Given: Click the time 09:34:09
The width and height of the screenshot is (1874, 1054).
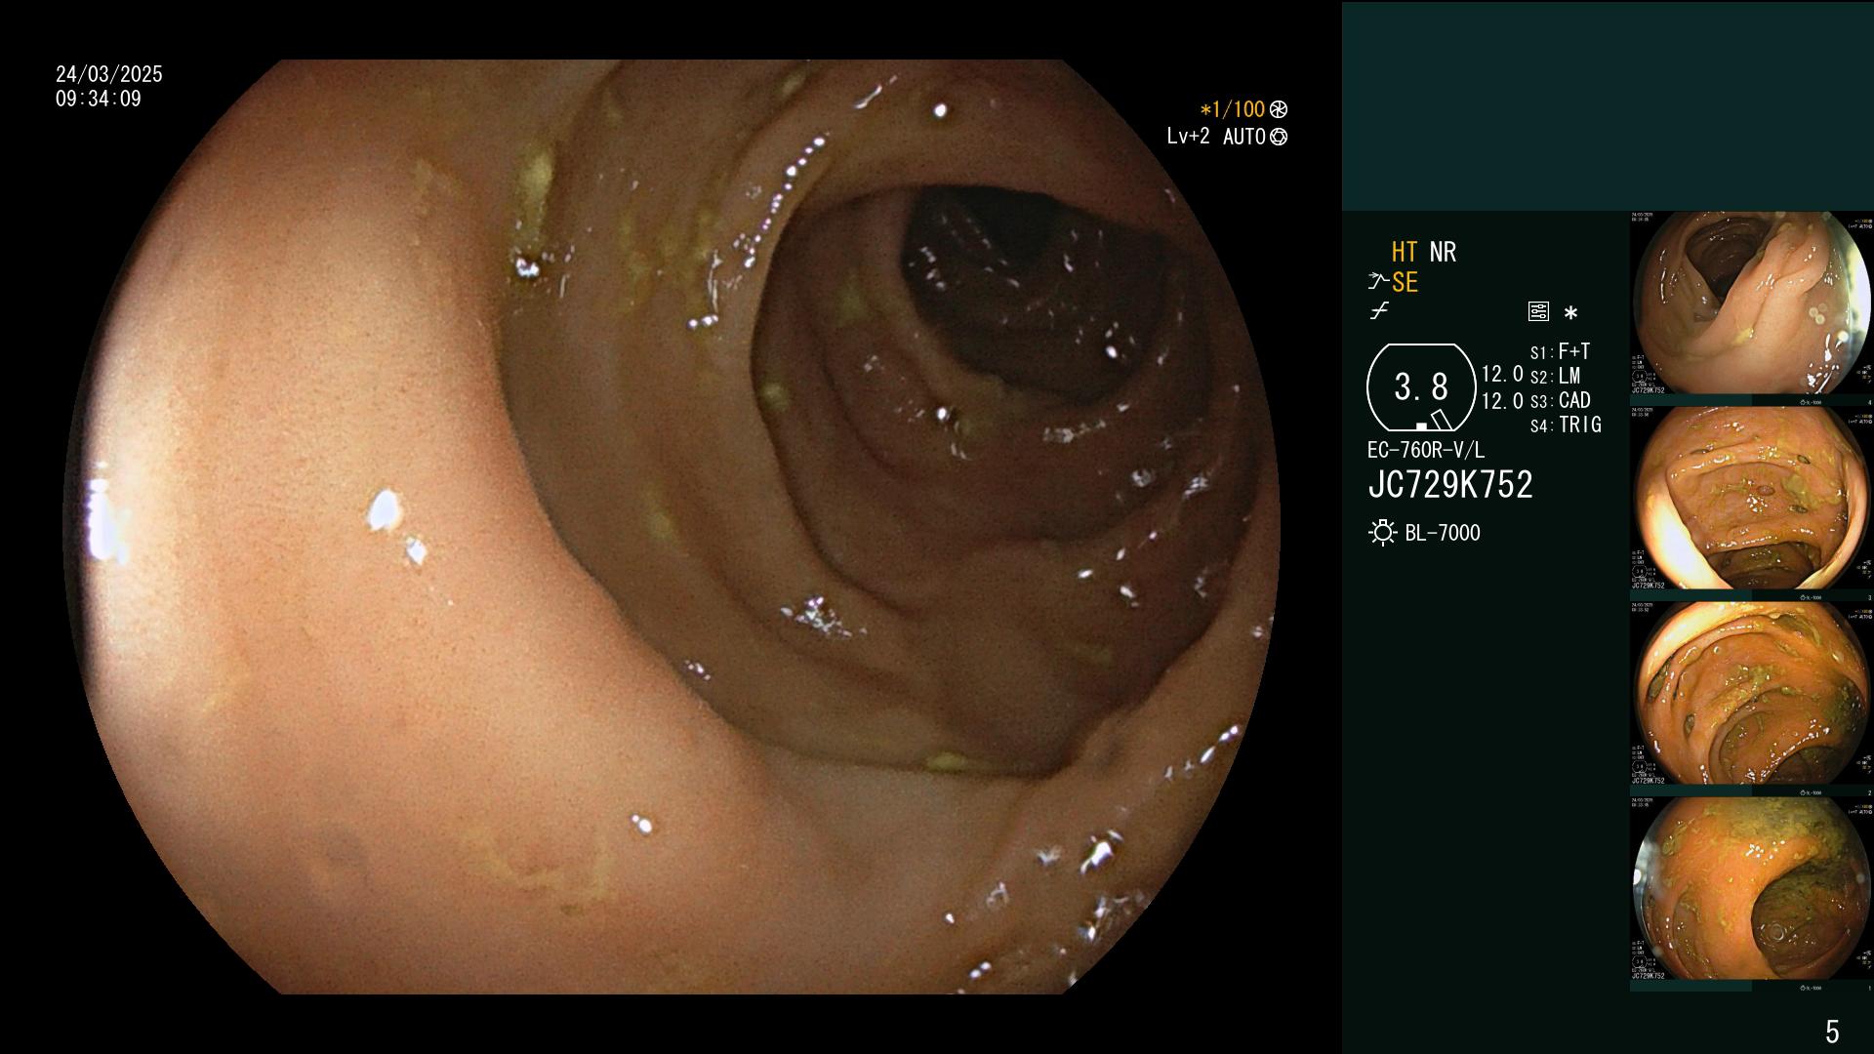Looking at the screenshot, I should pyautogui.click(x=99, y=99).
